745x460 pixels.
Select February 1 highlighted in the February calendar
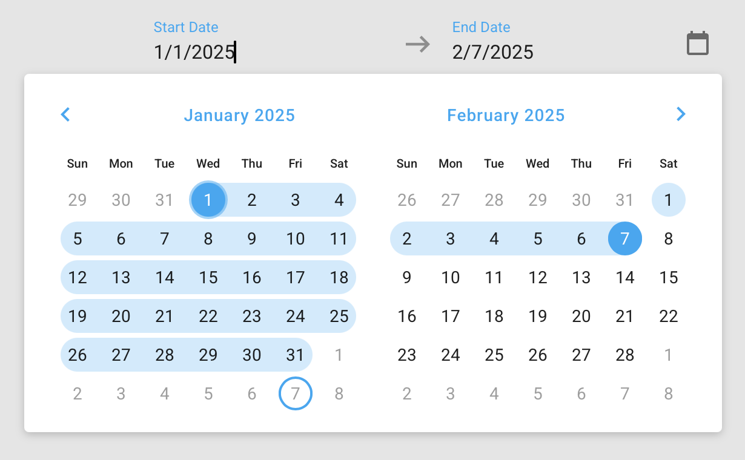pos(669,200)
